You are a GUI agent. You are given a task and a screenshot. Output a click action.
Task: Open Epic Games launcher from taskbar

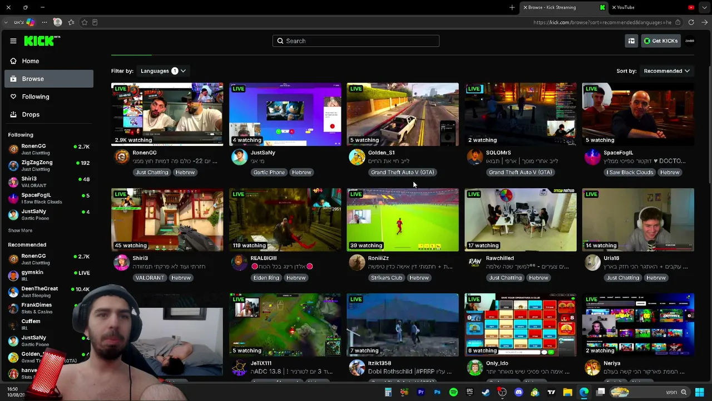pyautogui.click(x=469, y=392)
